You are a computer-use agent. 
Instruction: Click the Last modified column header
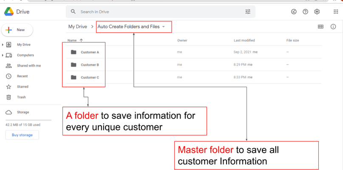(x=244, y=40)
